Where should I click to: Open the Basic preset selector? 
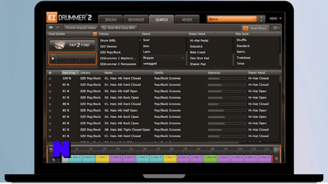click(232, 19)
